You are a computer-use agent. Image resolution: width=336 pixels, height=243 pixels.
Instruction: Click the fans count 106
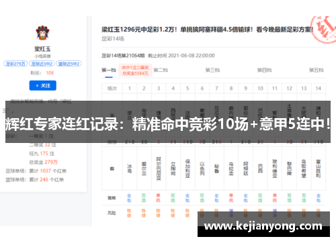[50, 72]
